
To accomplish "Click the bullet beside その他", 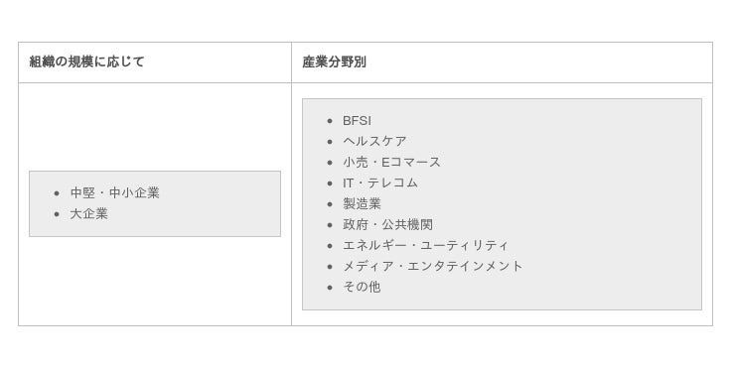I will 330,287.
